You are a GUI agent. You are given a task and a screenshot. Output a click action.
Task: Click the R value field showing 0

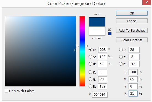coord(102,72)
